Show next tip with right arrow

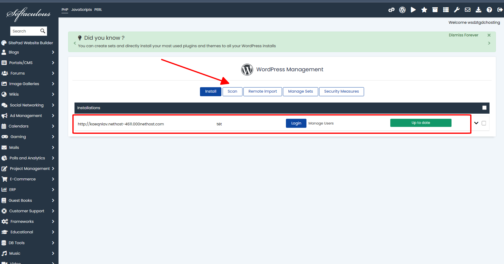pyautogui.click(x=489, y=43)
